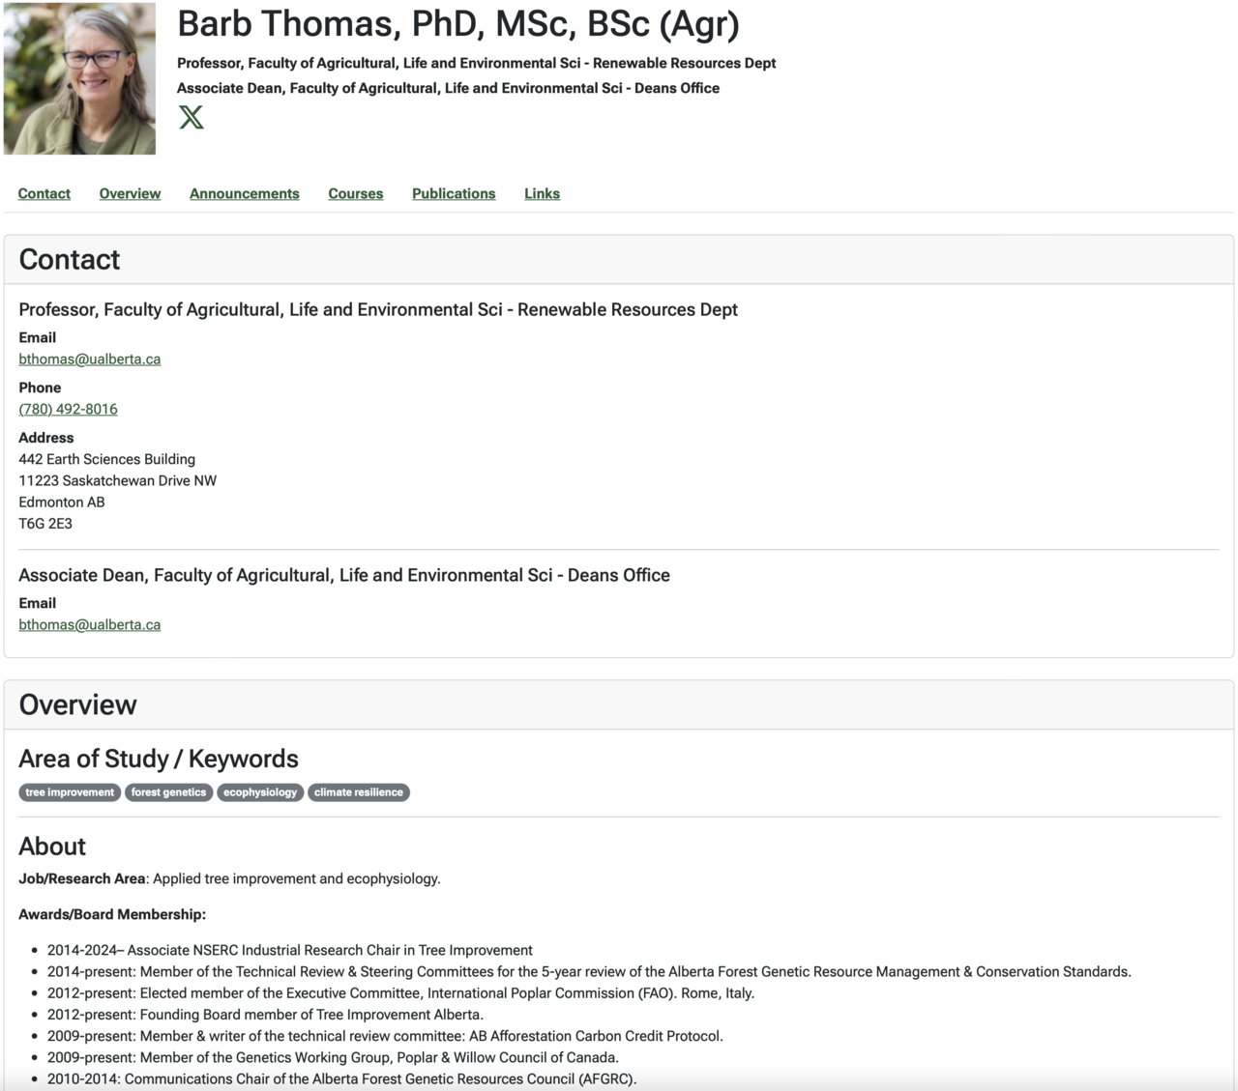
Task: Click the 'About' heading
Action: tap(52, 847)
